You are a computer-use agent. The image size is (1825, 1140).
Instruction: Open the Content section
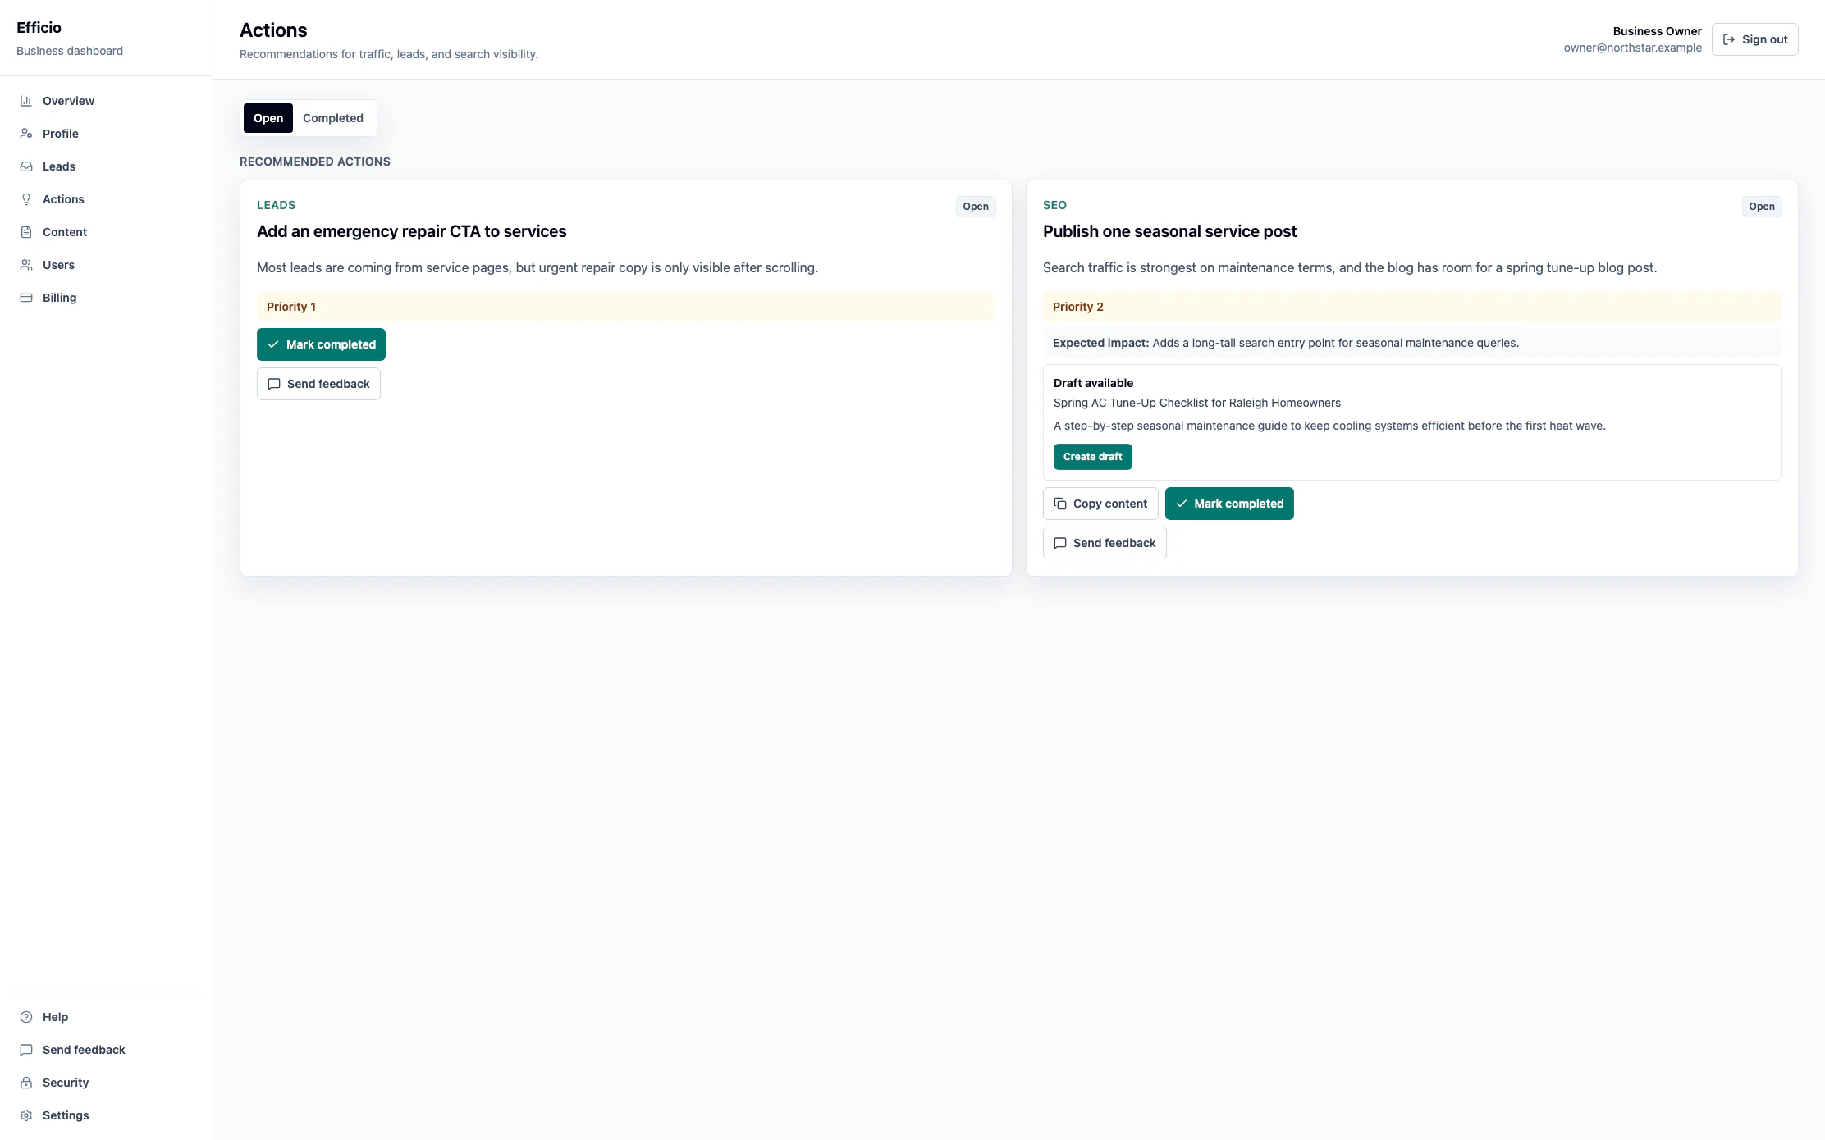[65, 232]
